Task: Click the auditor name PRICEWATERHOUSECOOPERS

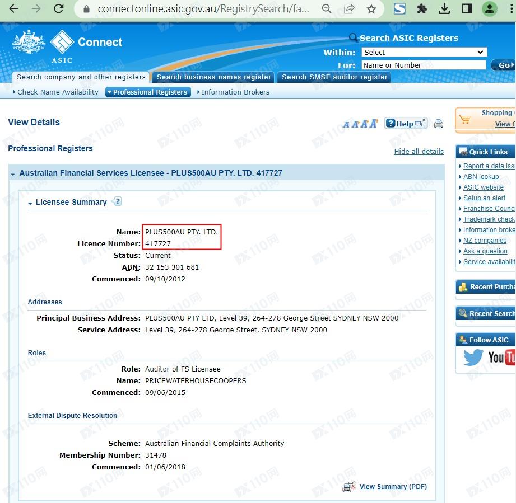Action: [x=196, y=380]
